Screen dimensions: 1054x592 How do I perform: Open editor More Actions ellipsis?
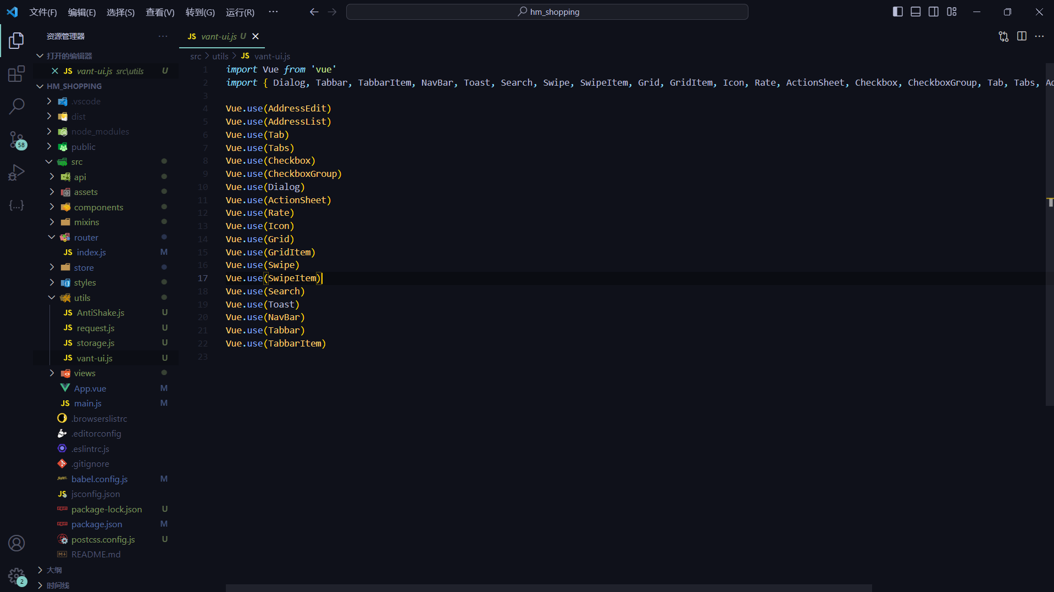1039,36
